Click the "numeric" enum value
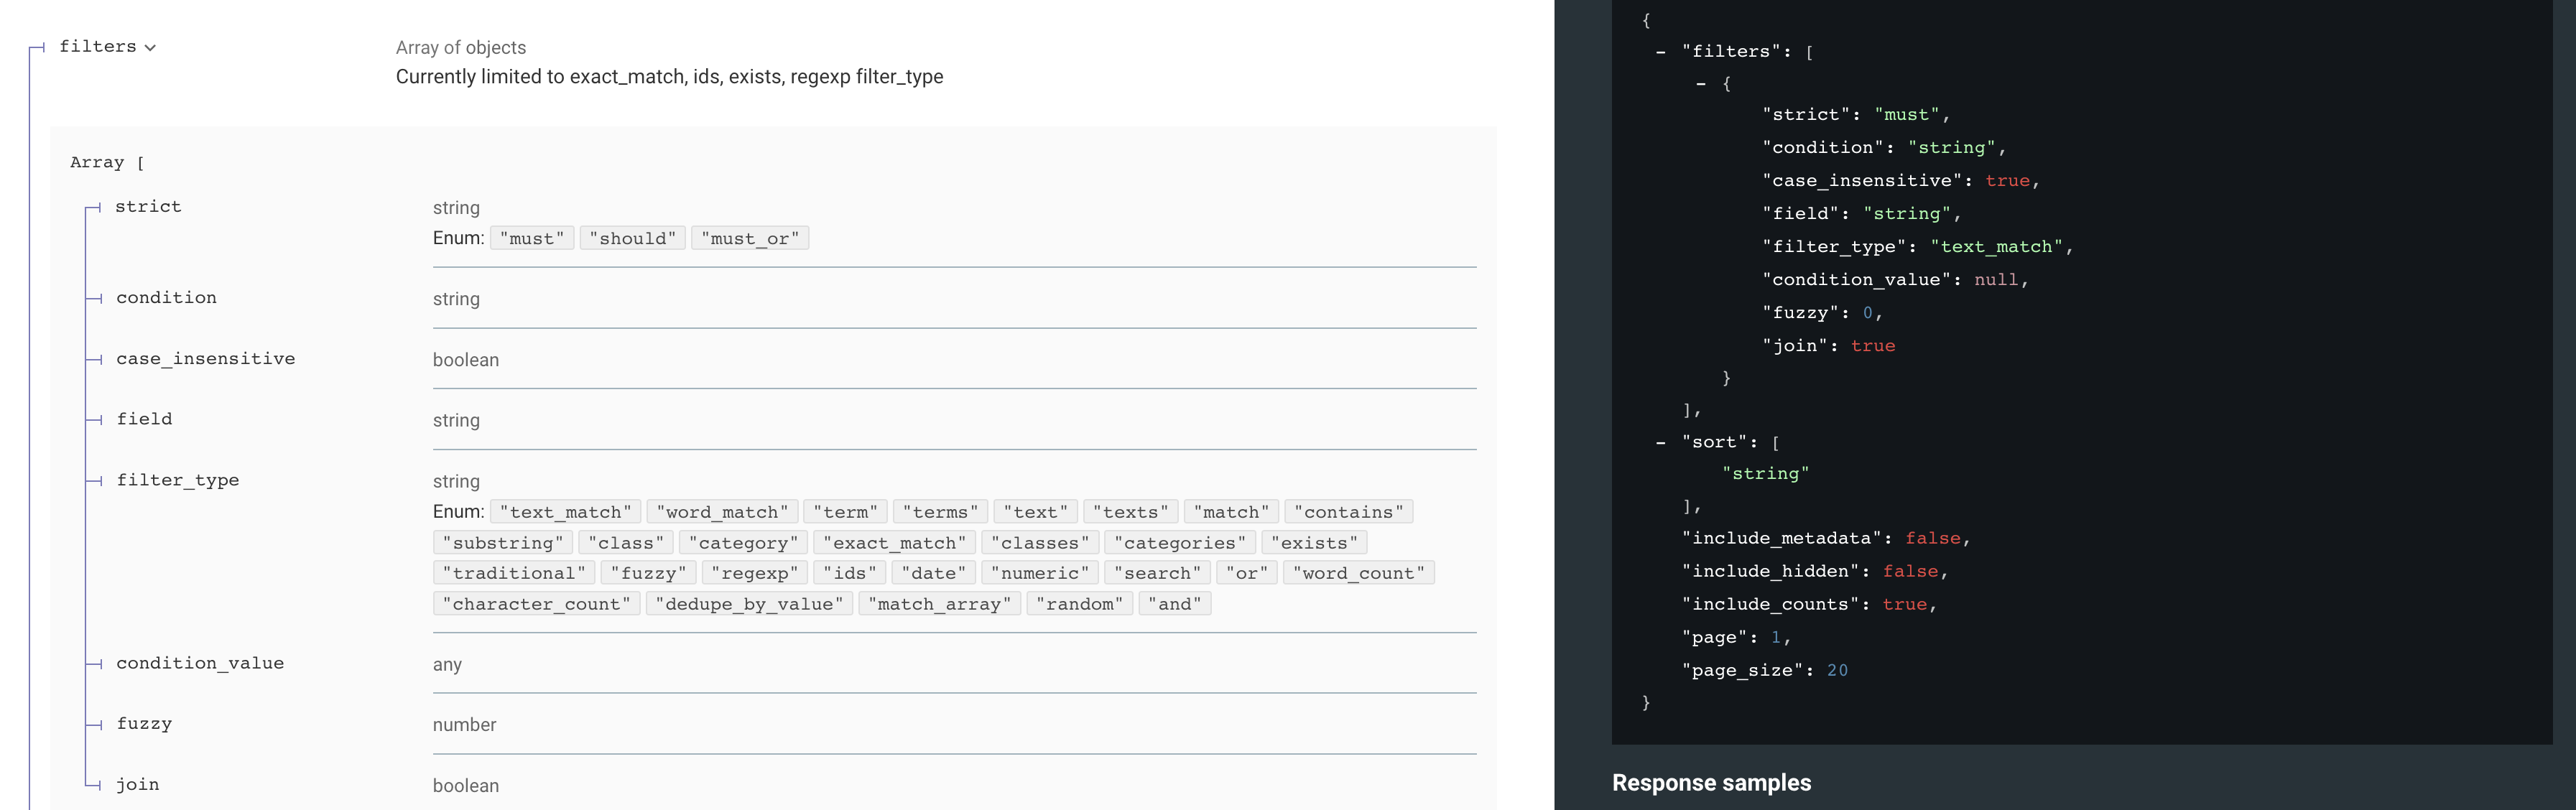This screenshot has width=2576, height=810. tap(1040, 573)
